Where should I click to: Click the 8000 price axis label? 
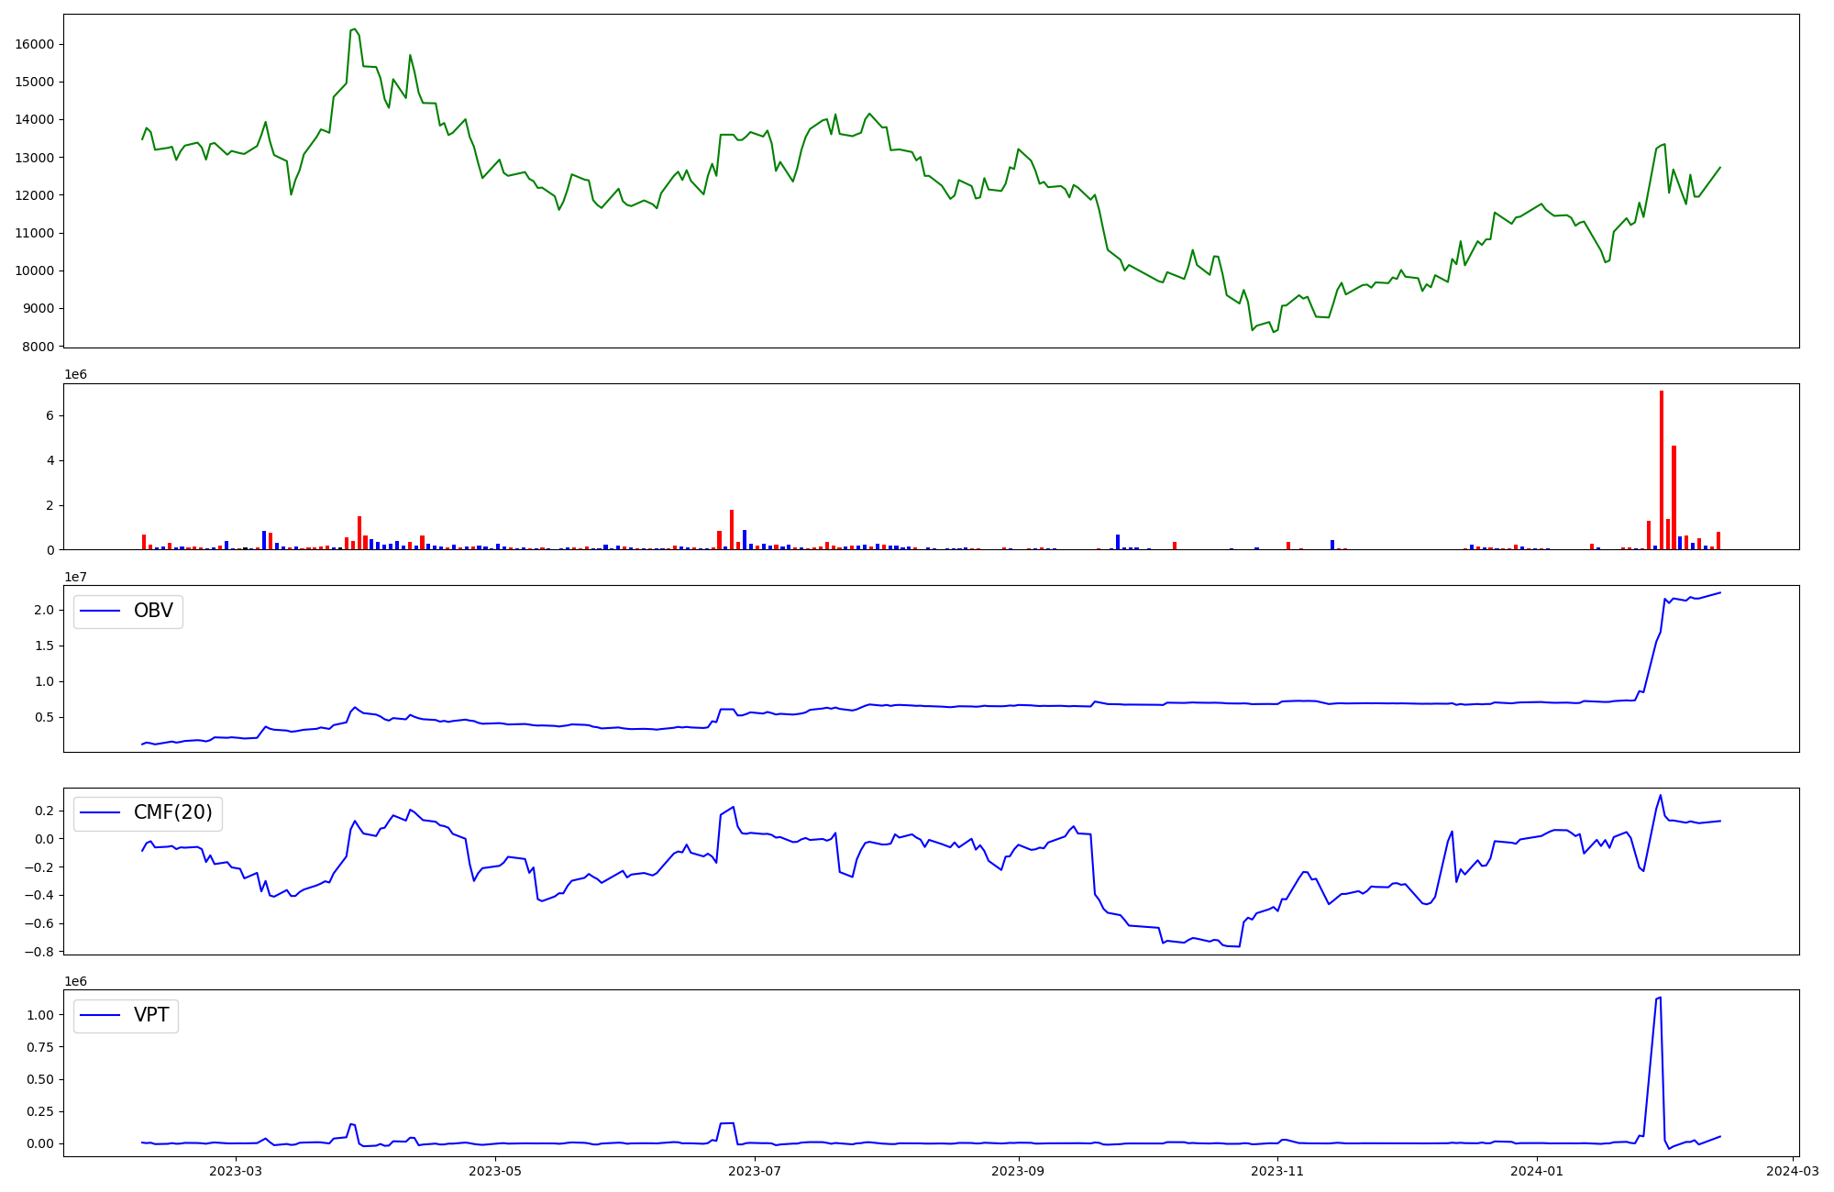[38, 347]
